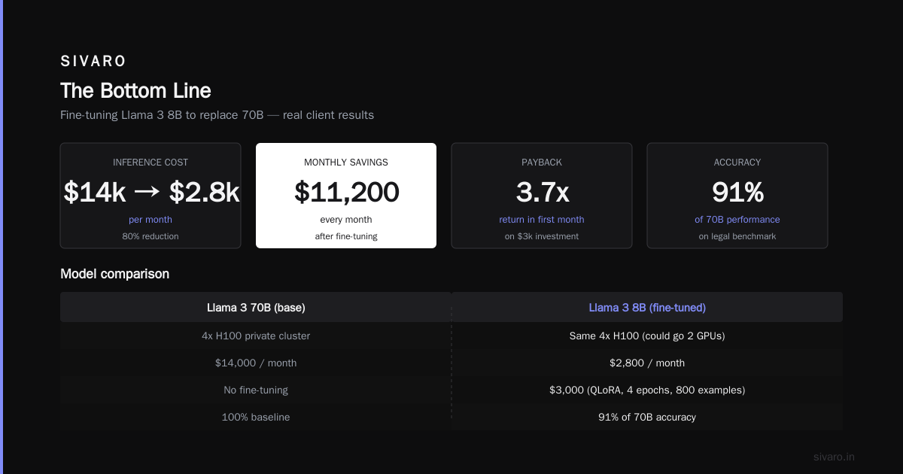This screenshot has height=474, width=903.
Task: Click the '$14,000 / month' cell
Action: (256, 363)
